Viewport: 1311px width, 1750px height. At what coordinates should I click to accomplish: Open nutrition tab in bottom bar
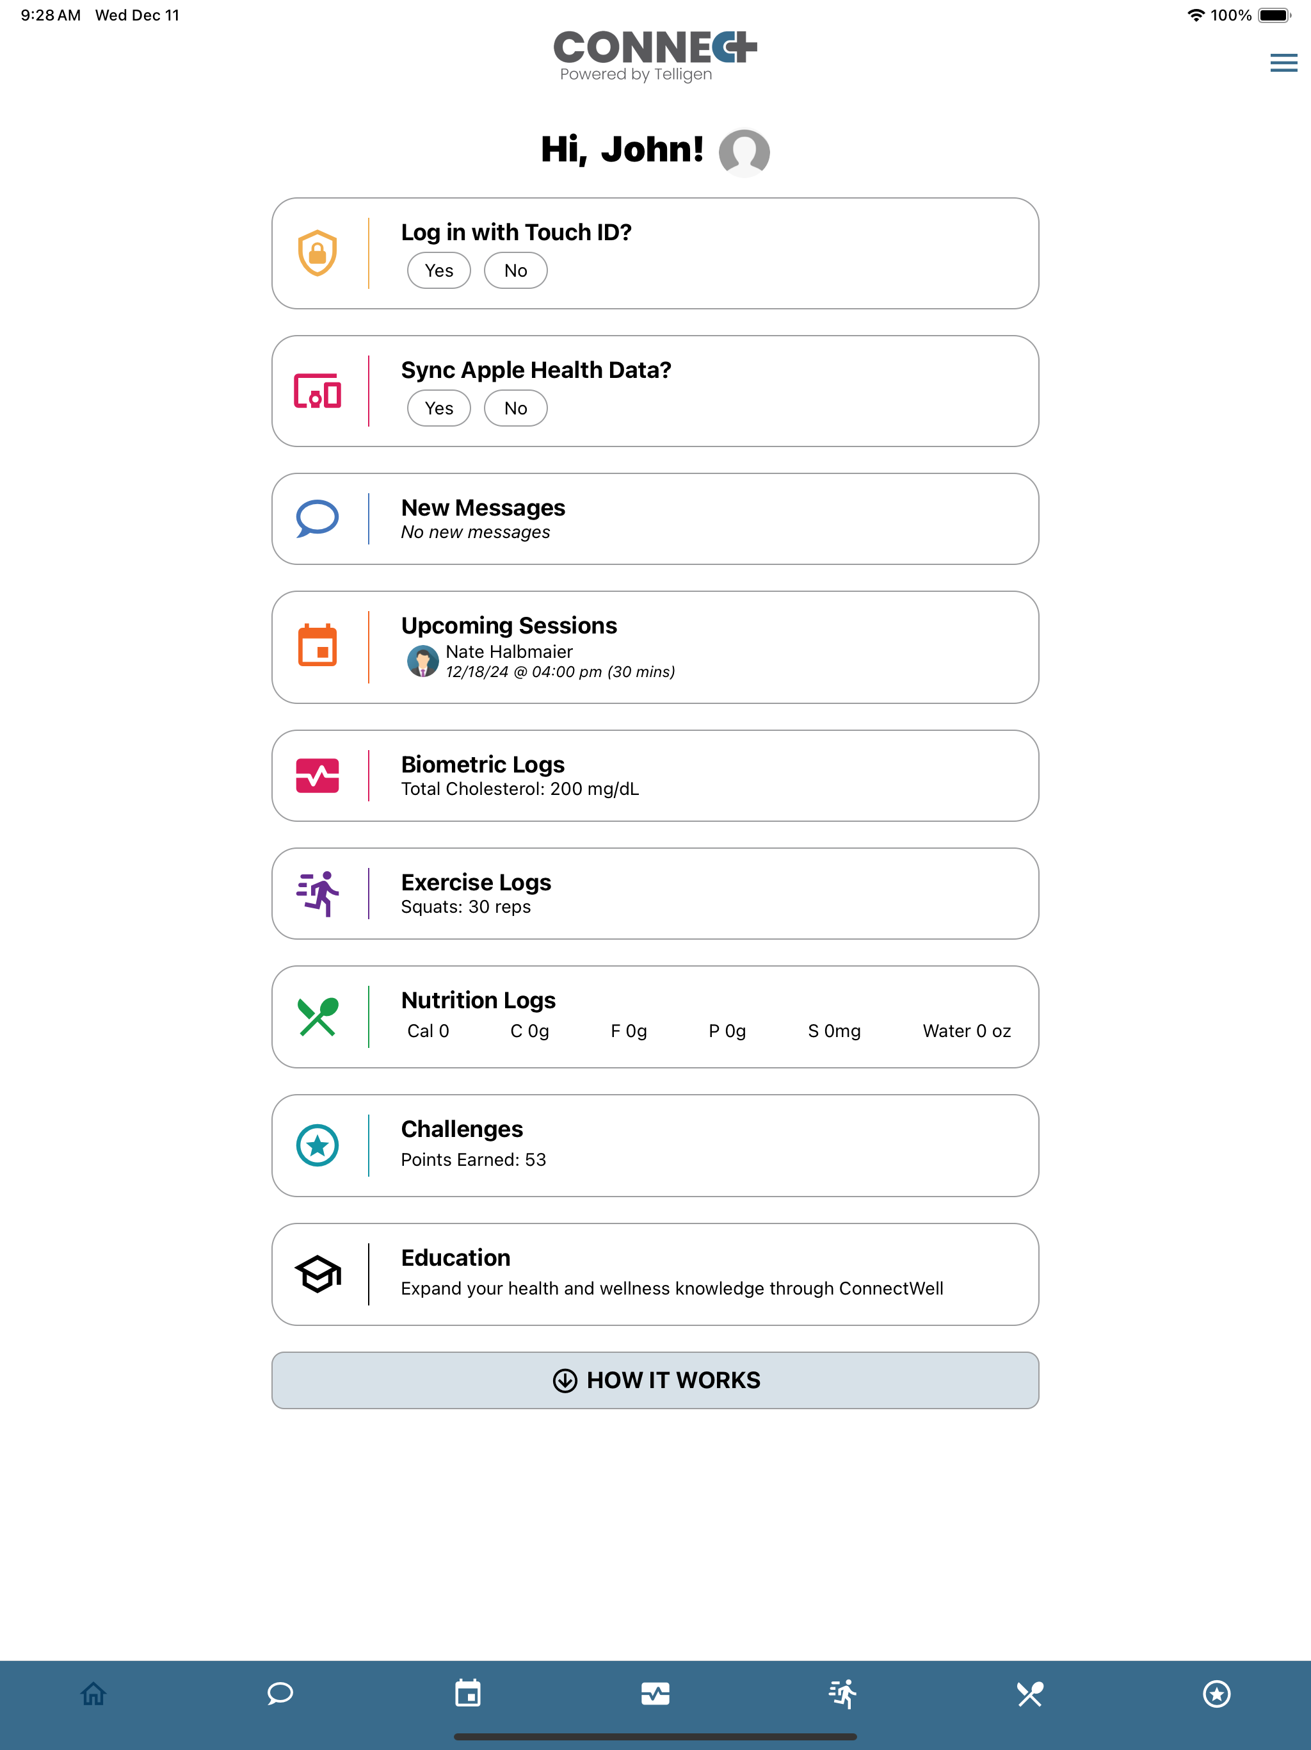pyautogui.click(x=1029, y=1694)
